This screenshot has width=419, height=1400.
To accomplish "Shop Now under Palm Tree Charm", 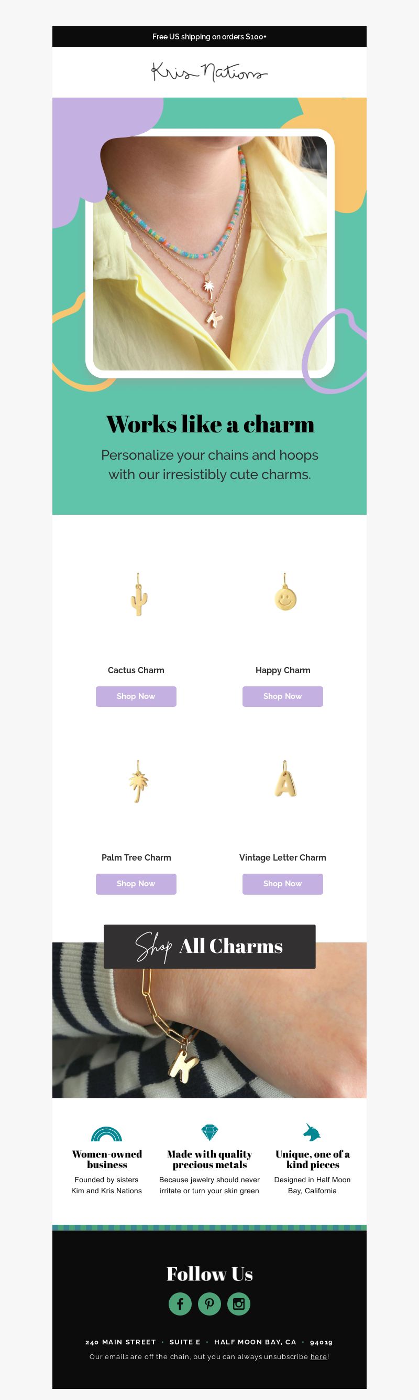I will coord(136,884).
